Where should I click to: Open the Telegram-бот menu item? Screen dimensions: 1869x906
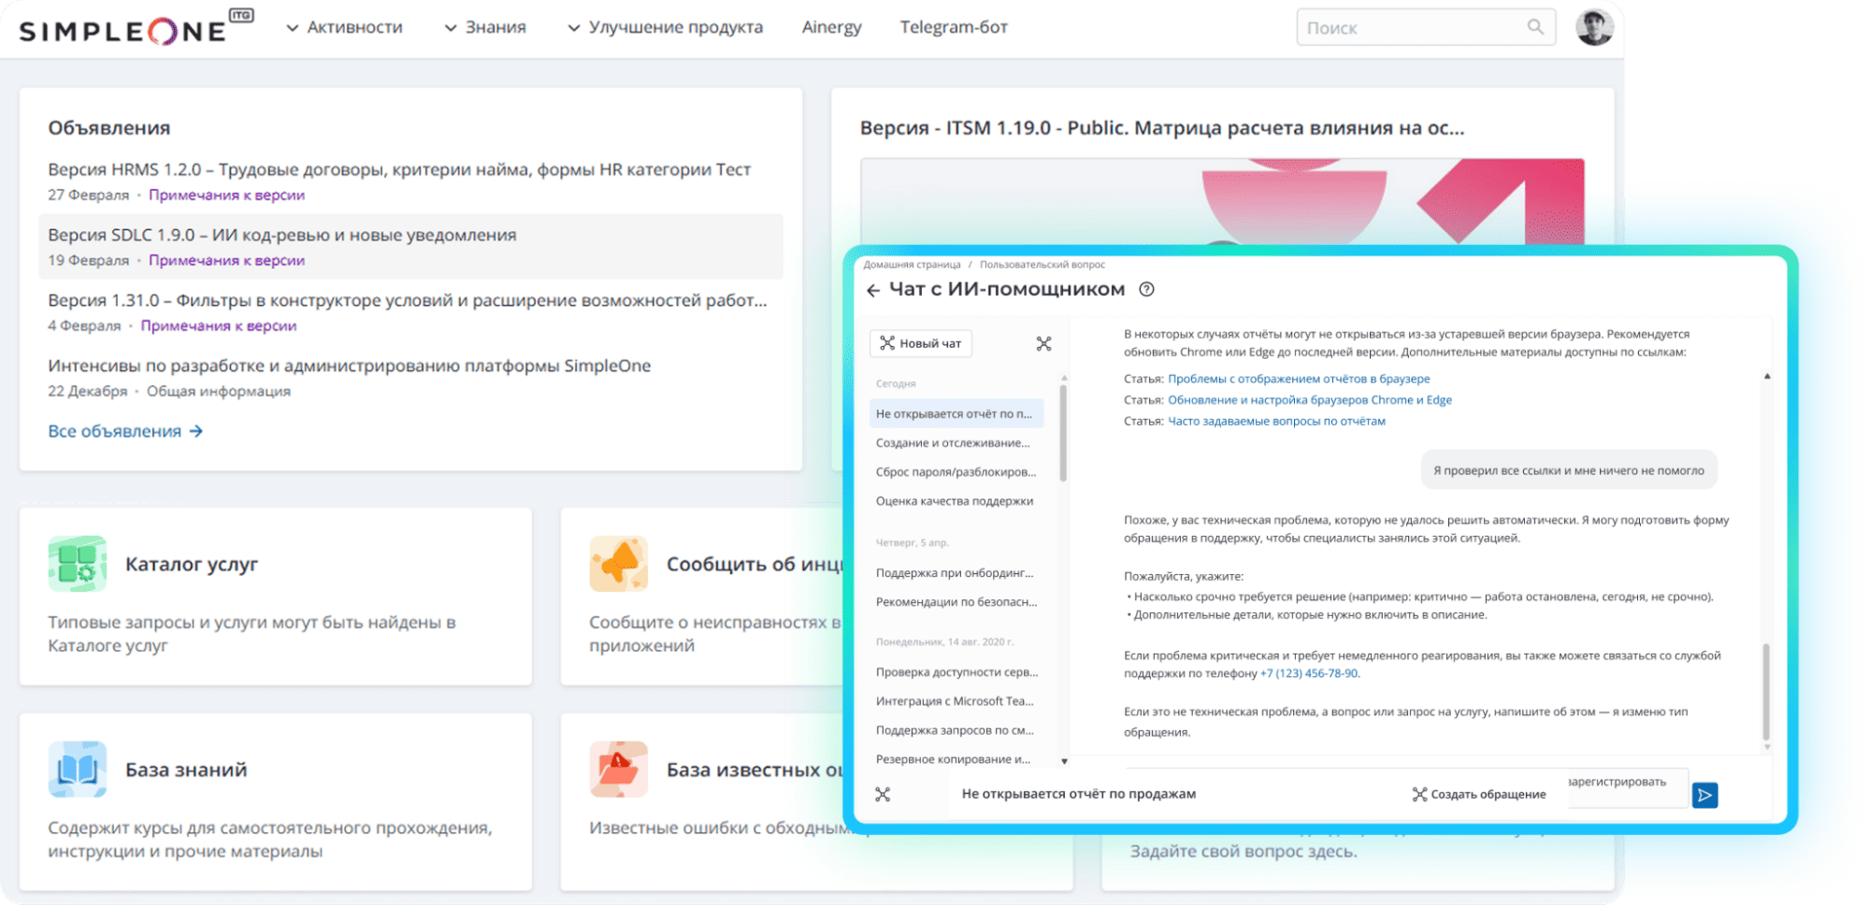tap(954, 28)
